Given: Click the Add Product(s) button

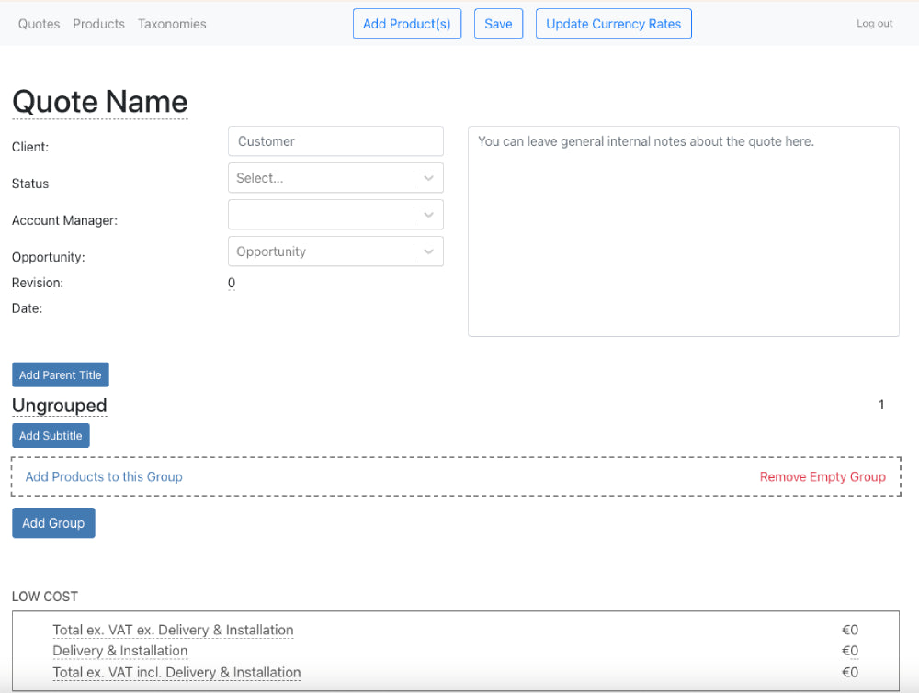Looking at the screenshot, I should point(406,24).
